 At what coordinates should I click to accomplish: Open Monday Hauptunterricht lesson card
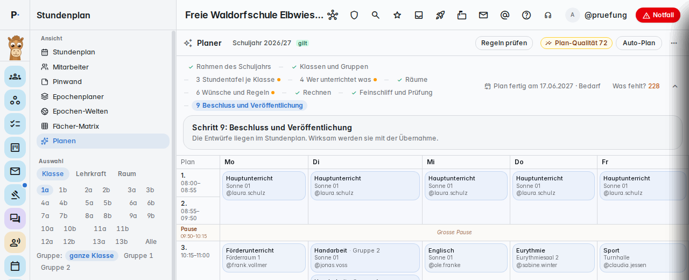pyautogui.click(x=264, y=186)
